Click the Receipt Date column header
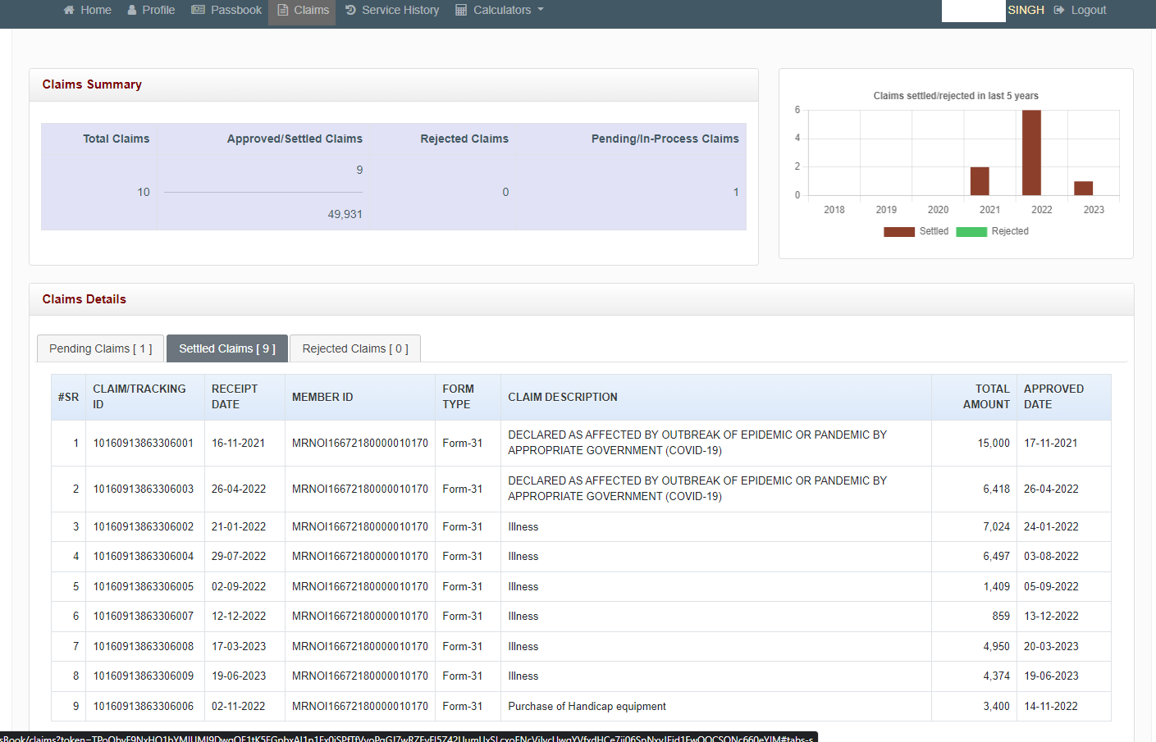The width and height of the screenshot is (1156, 742). 235,397
